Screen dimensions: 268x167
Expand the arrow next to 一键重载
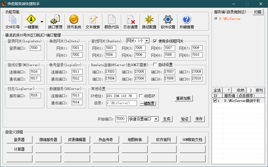42,22
